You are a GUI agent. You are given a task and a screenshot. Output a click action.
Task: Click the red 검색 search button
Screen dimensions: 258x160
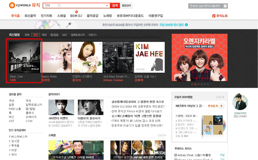(115, 6)
